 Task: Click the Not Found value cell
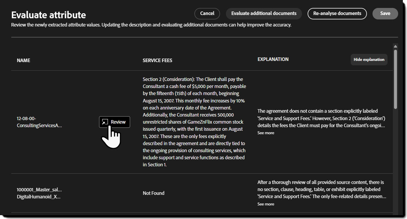153,193
